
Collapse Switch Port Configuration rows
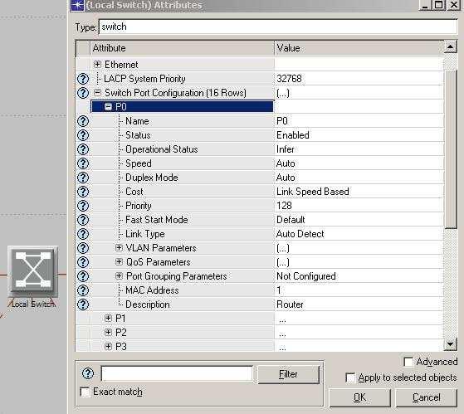(x=97, y=93)
